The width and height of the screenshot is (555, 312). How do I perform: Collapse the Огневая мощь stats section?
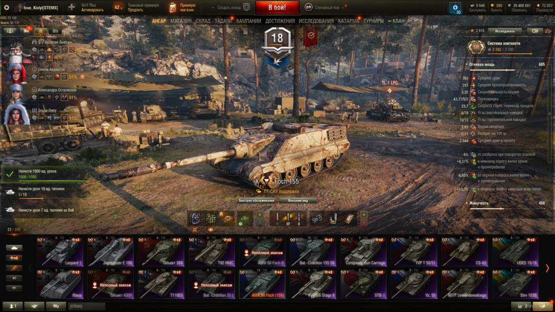tap(506, 65)
